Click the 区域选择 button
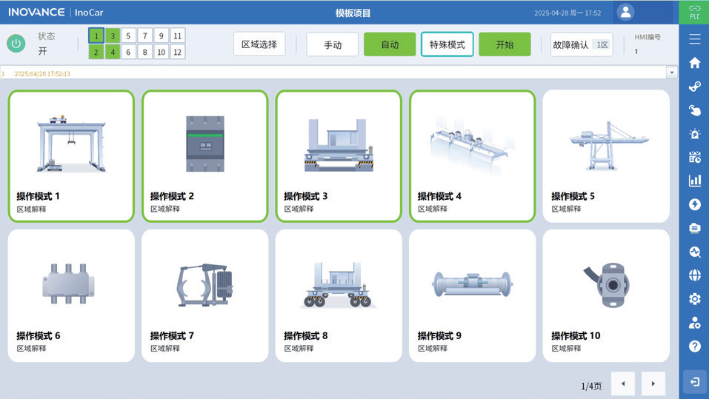The image size is (709, 399). pos(259,44)
